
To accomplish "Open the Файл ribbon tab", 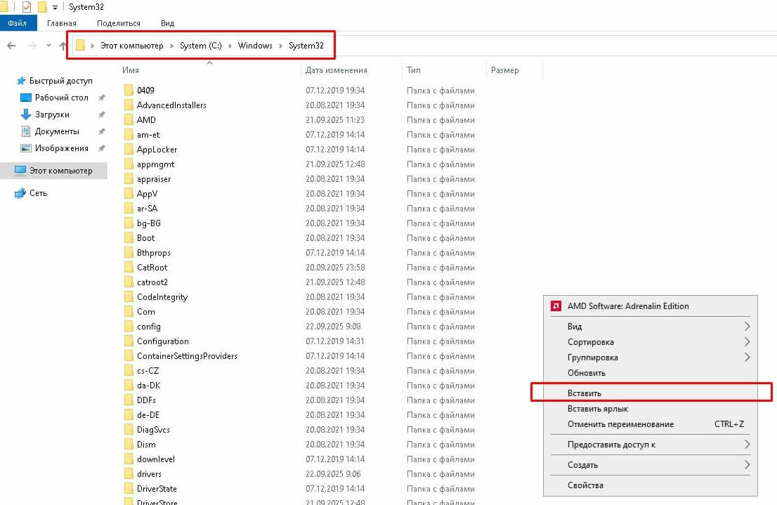I will (17, 23).
